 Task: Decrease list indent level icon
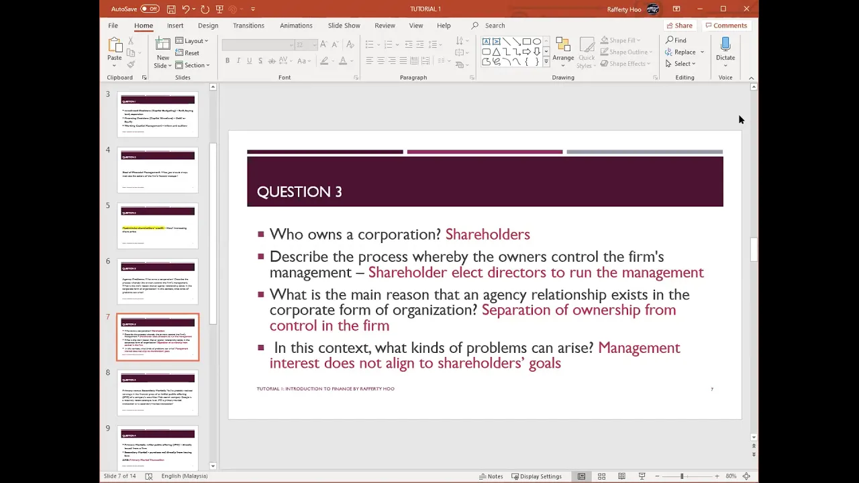408,44
